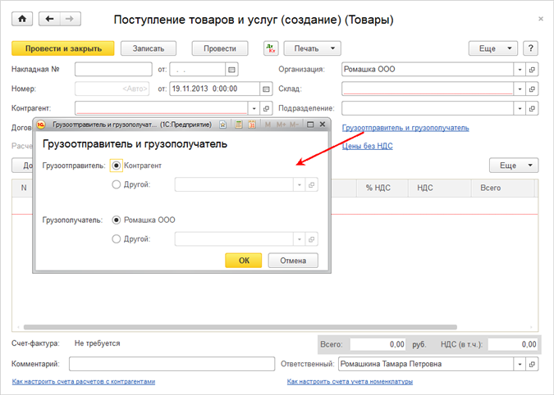
Task: Maximize the Грузоотправитель dialog window
Action: 310,125
